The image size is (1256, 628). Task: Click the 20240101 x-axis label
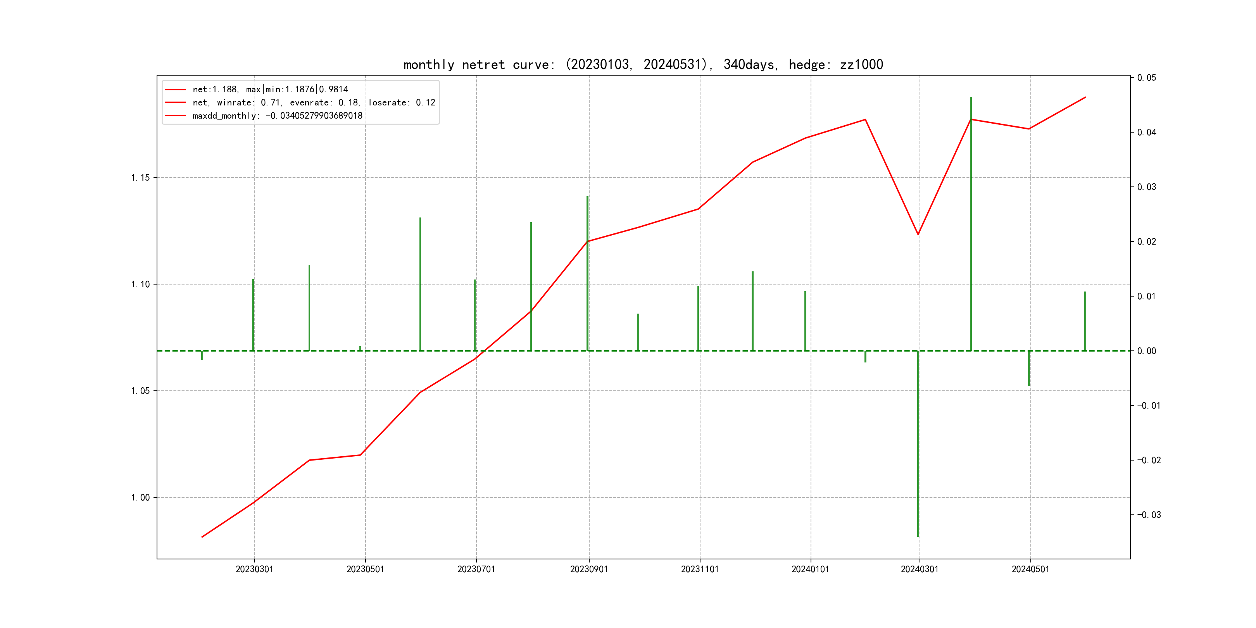(810, 569)
